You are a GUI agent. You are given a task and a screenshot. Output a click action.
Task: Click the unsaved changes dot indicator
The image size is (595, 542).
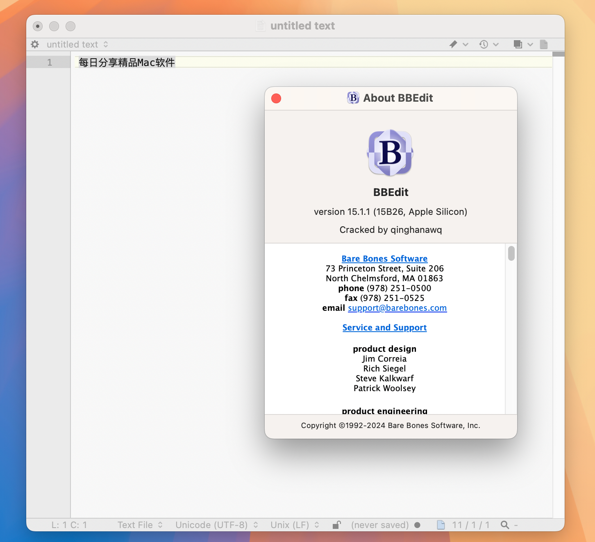(417, 525)
